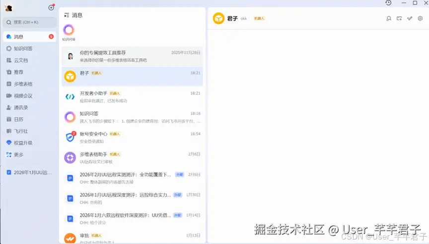Image resolution: width=429 pixels, height=244 pixels.
Task: Open doc chat 2026年2月UU远程实测测评
Action: (133, 178)
